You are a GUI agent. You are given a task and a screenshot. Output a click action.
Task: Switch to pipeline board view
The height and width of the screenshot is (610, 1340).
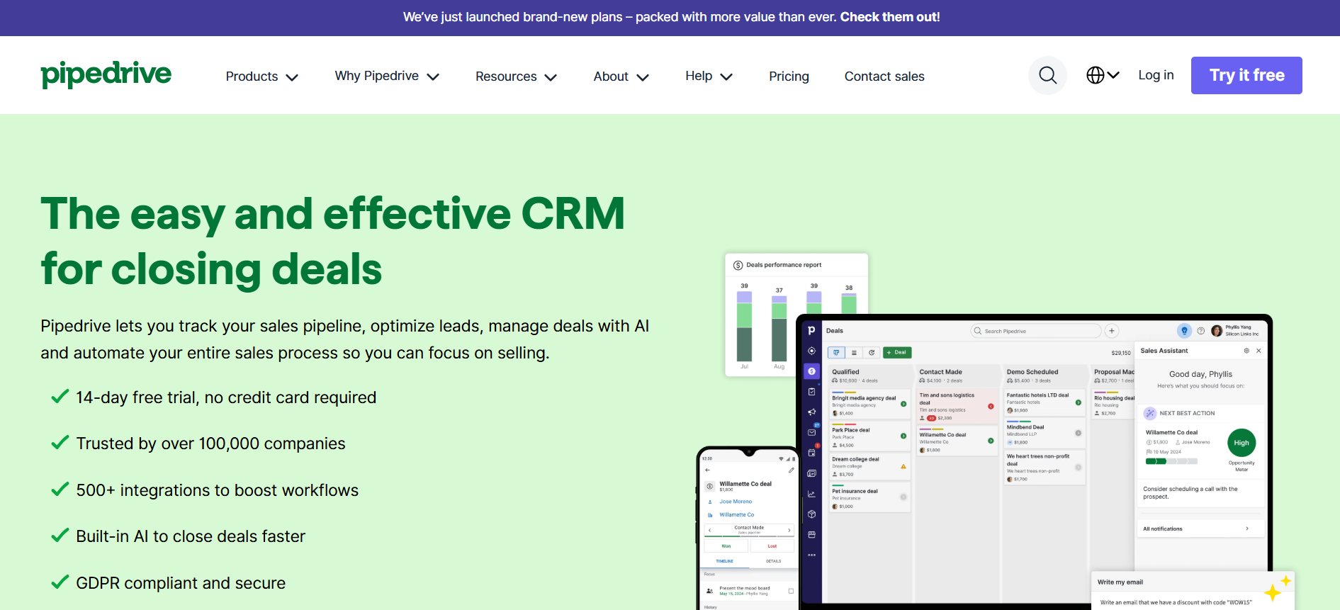pos(836,352)
